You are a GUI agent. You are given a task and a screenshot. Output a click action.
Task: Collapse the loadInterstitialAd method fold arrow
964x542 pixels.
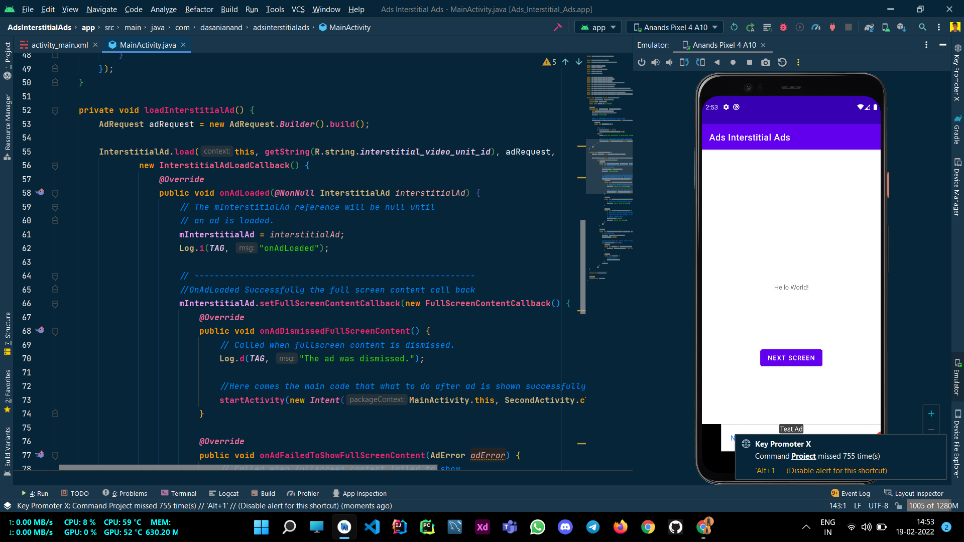[x=55, y=110]
